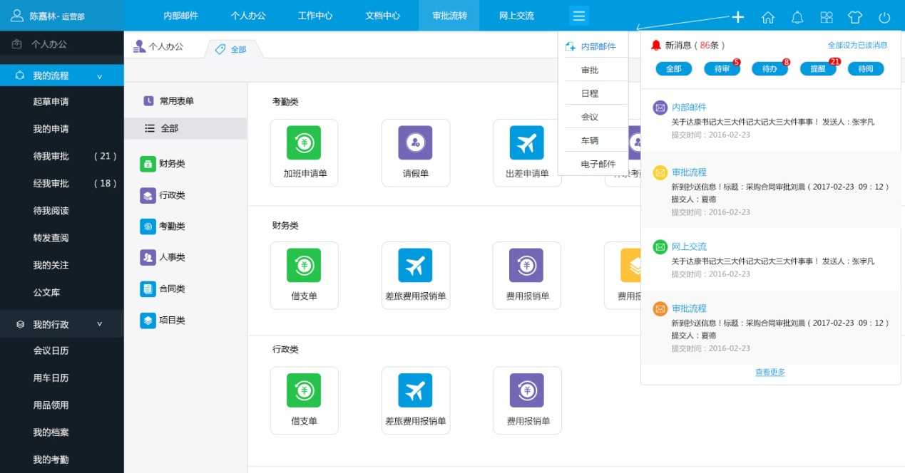Screen dimensions: 905x473
Task: 切换到提醒消息过滤标签
Action: [817, 68]
